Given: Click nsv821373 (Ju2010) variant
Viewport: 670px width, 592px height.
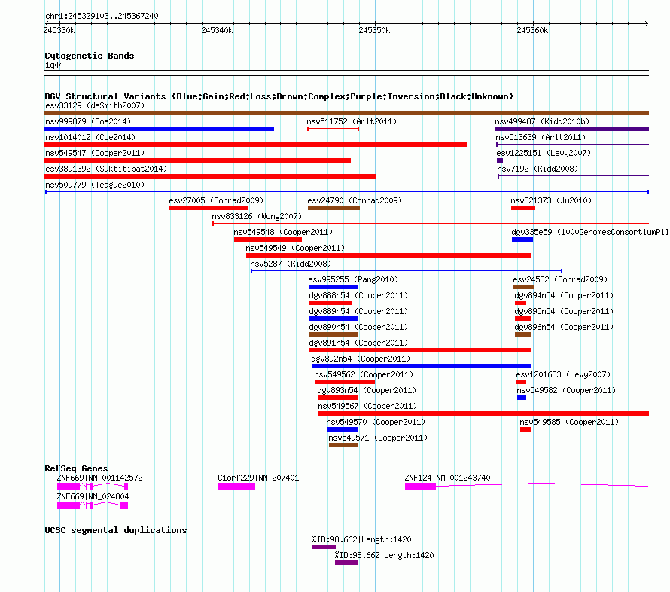Looking at the screenshot, I should [x=523, y=208].
